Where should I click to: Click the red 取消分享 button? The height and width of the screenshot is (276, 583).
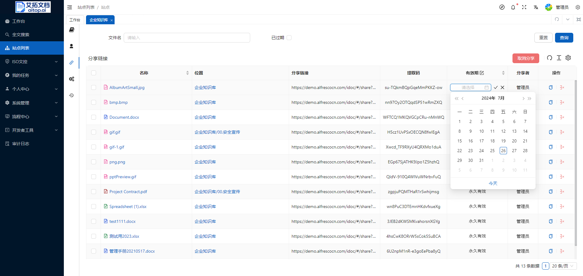click(x=526, y=58)
